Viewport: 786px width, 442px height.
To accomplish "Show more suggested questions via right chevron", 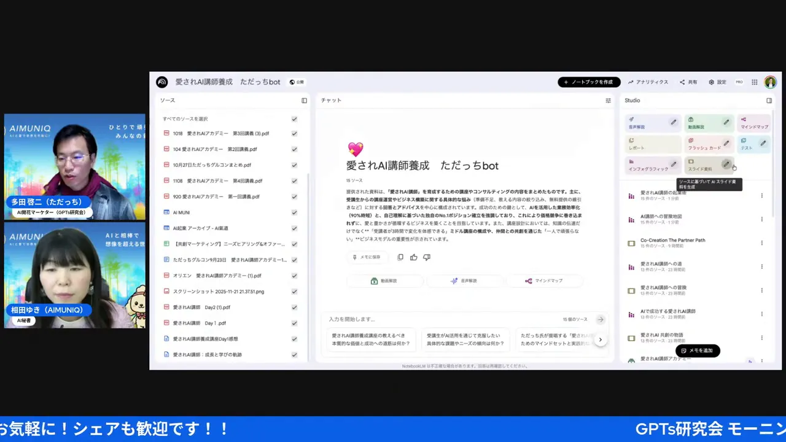I will [x=601, y=339].
